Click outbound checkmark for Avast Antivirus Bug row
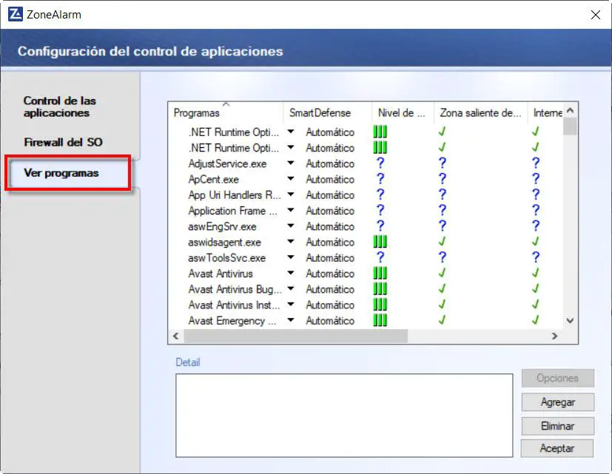This screenshot has width=612, height=474. (x=442, y=288)
